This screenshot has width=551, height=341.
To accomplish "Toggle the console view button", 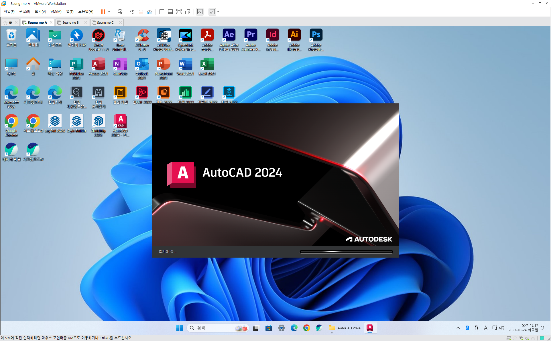I will tap(200, 12).
